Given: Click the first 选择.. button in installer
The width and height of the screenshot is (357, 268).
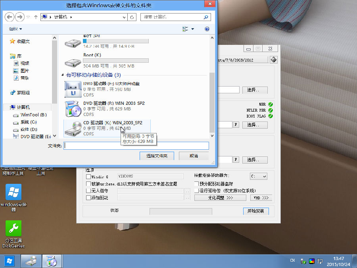Looking at the screenshot, I should click(x=255, y=90).
